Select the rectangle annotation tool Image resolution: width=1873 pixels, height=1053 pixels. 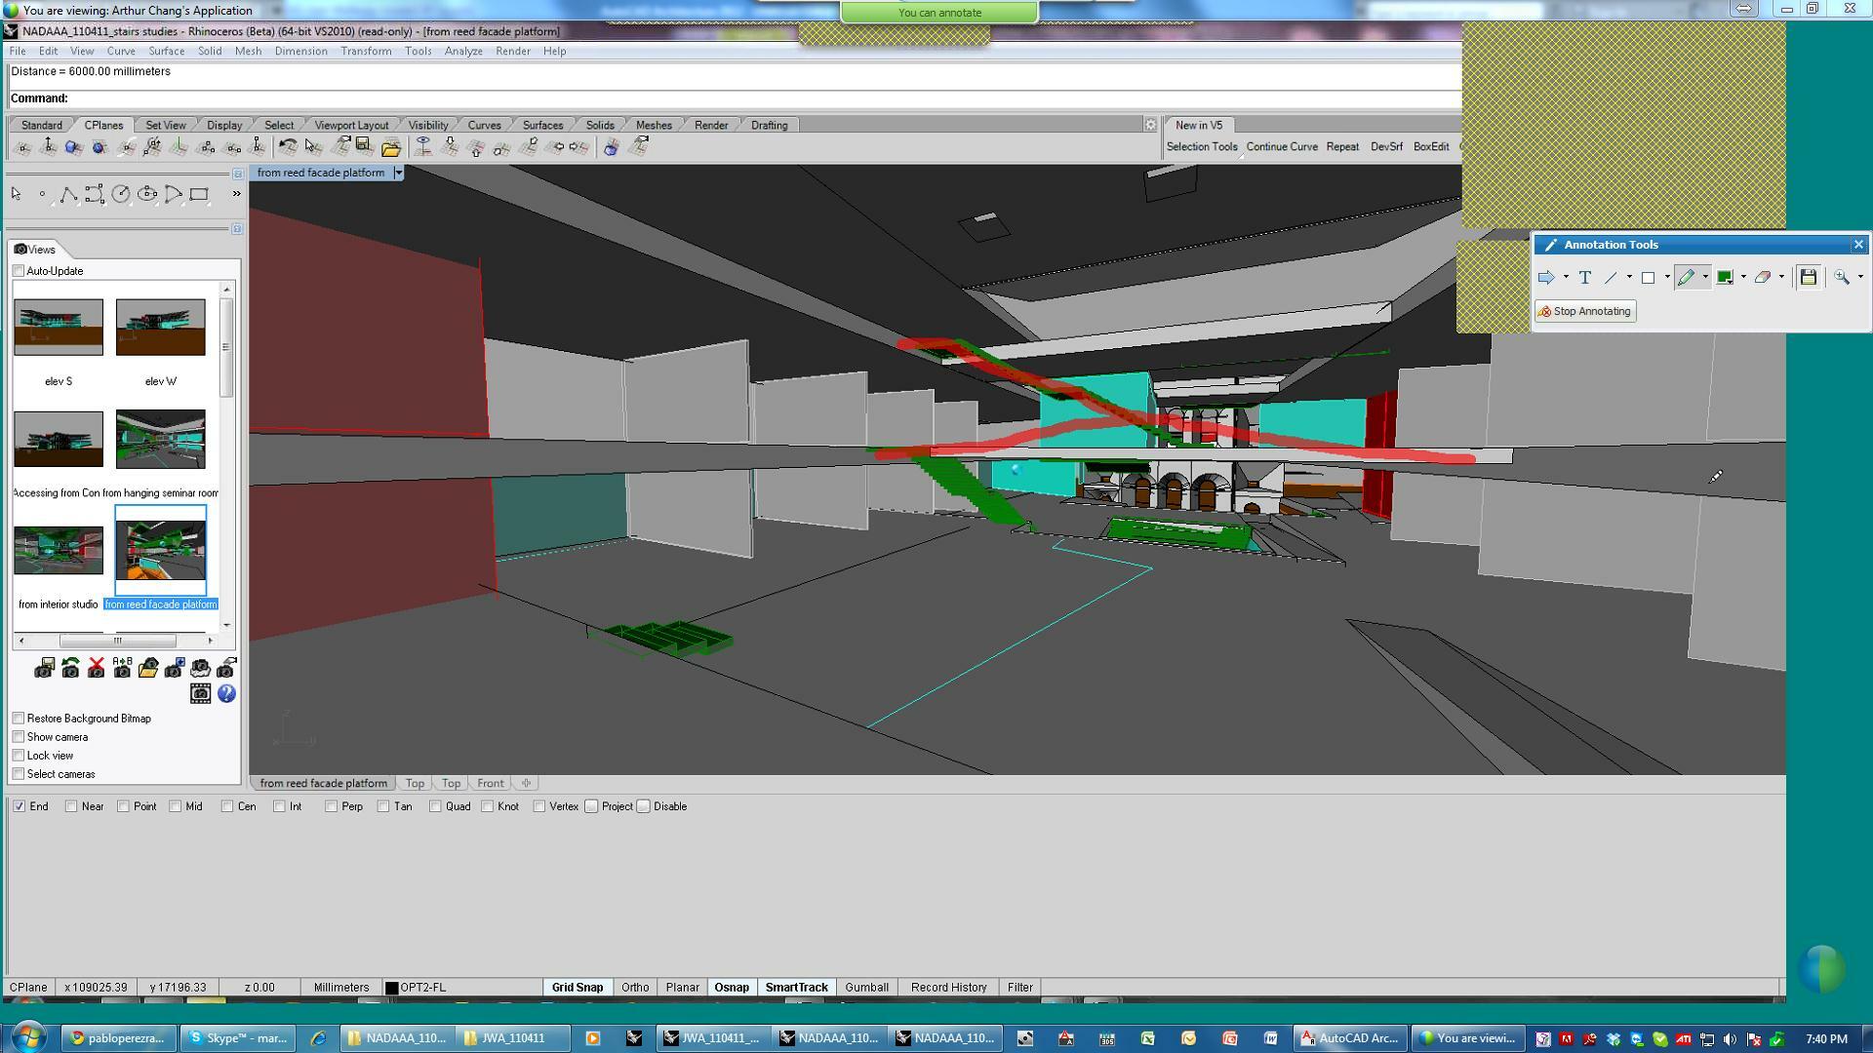[1649, 278]
